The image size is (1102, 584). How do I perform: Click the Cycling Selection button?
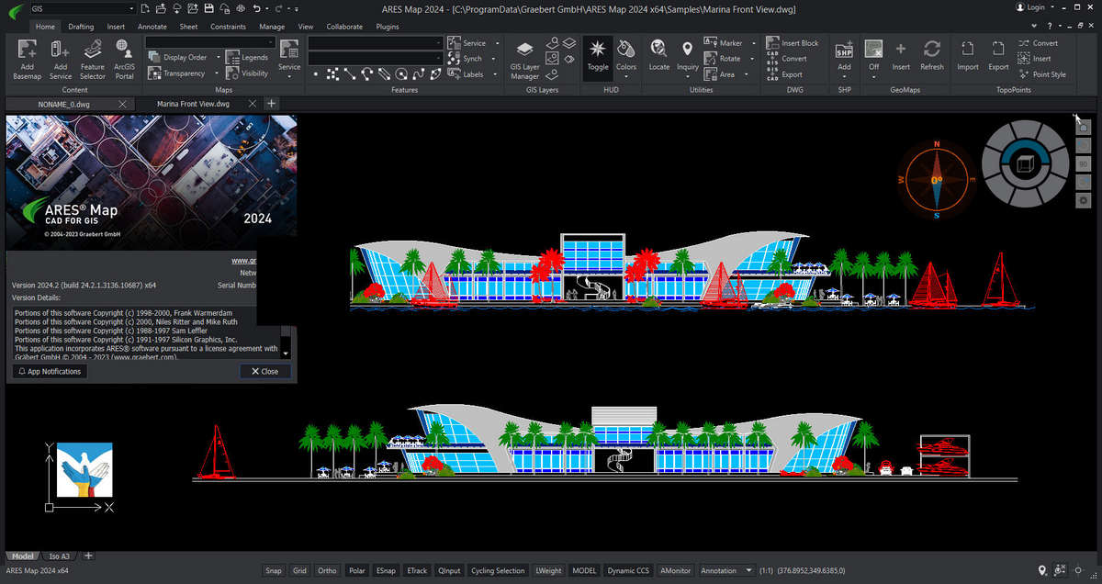498,570
